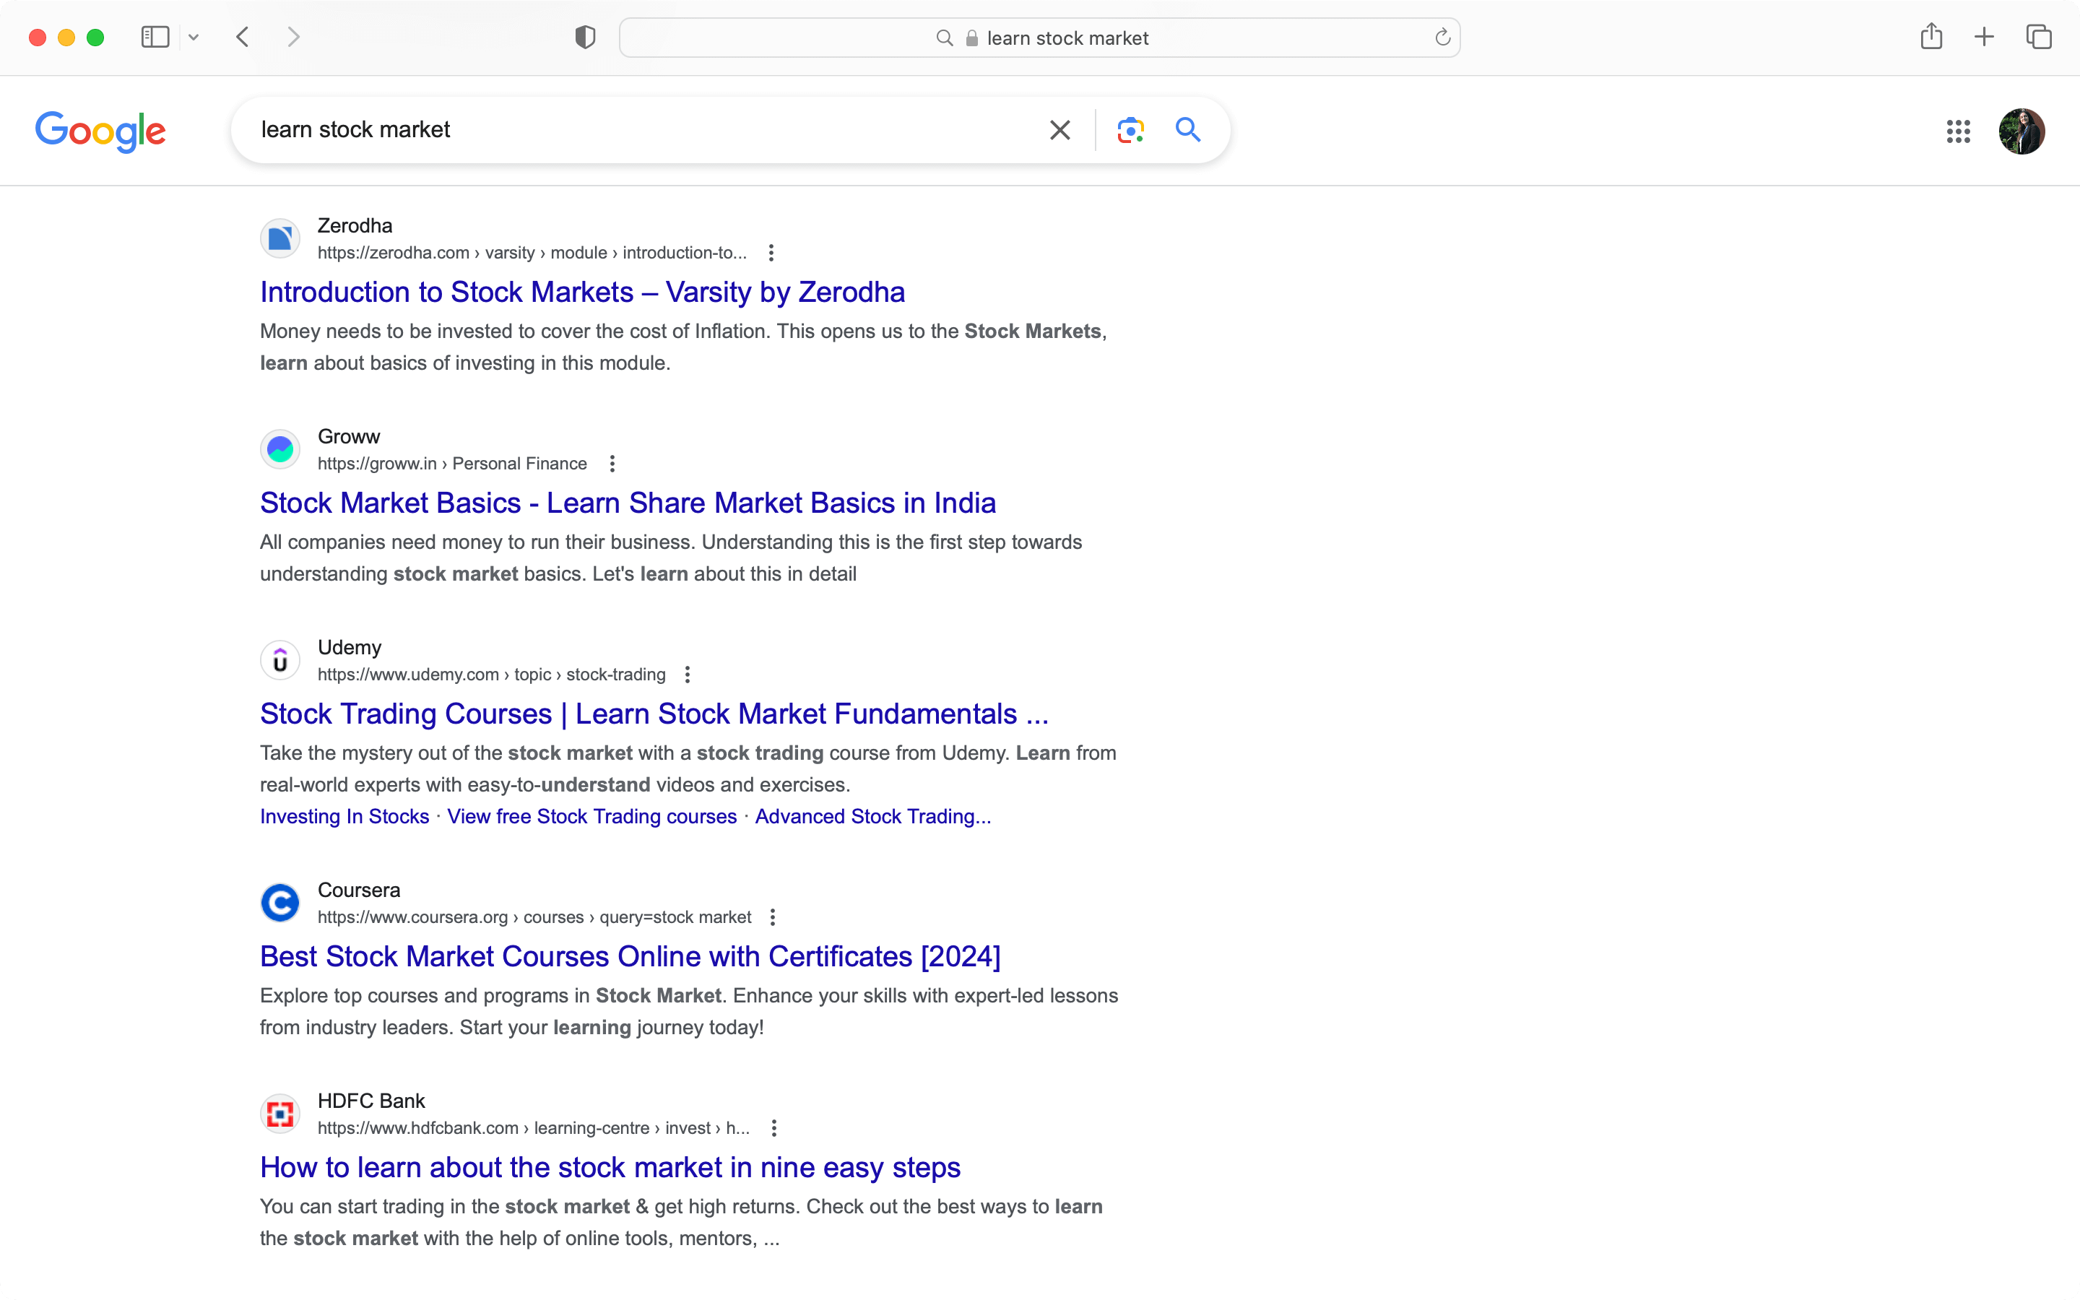The height and width of the screenshot is (1300, 2080).
Task: Open the privacy report shield icon
Action: pos(585,37)
